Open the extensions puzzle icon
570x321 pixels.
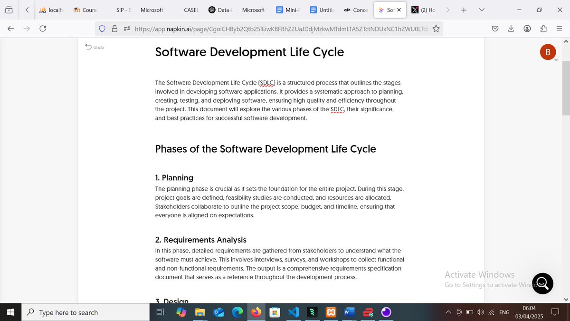(x=543, y=29)
